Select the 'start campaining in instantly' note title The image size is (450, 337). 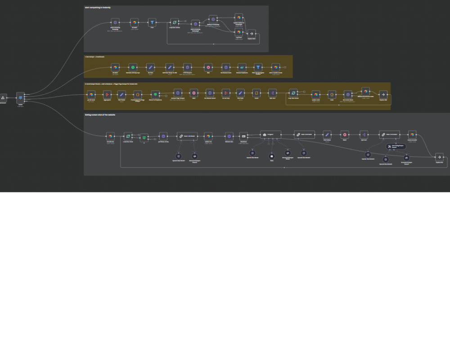98,8
